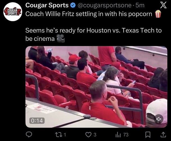Click the 5m post timestamp
The width and height of the screenshot is (171, 141).
(x=140, y=5)
